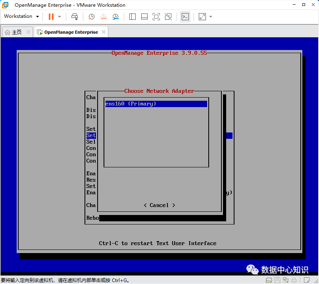Close the VMware Workstation window
This screenshot has width=319, height=284.
point(313,5)
